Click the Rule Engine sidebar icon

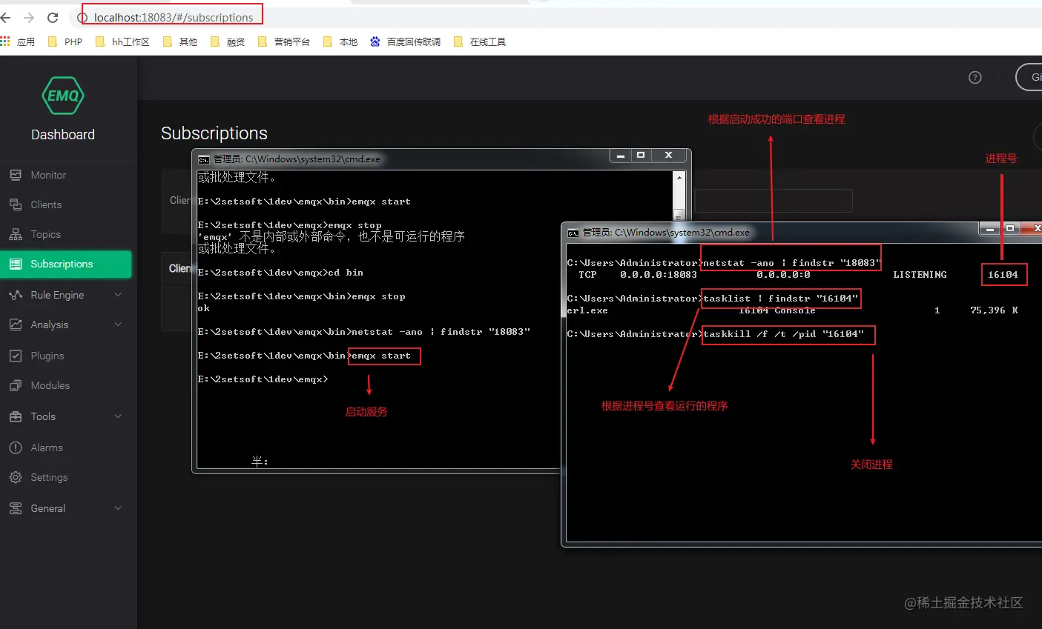(16, 295)
